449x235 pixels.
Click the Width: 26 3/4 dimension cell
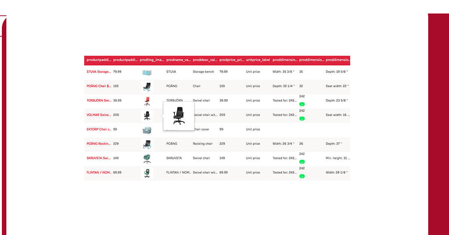pyautogui.click(x=284, y=144)
